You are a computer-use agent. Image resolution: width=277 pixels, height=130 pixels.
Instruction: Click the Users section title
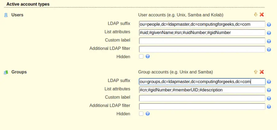pyautogui.click(x=17, y=15)
